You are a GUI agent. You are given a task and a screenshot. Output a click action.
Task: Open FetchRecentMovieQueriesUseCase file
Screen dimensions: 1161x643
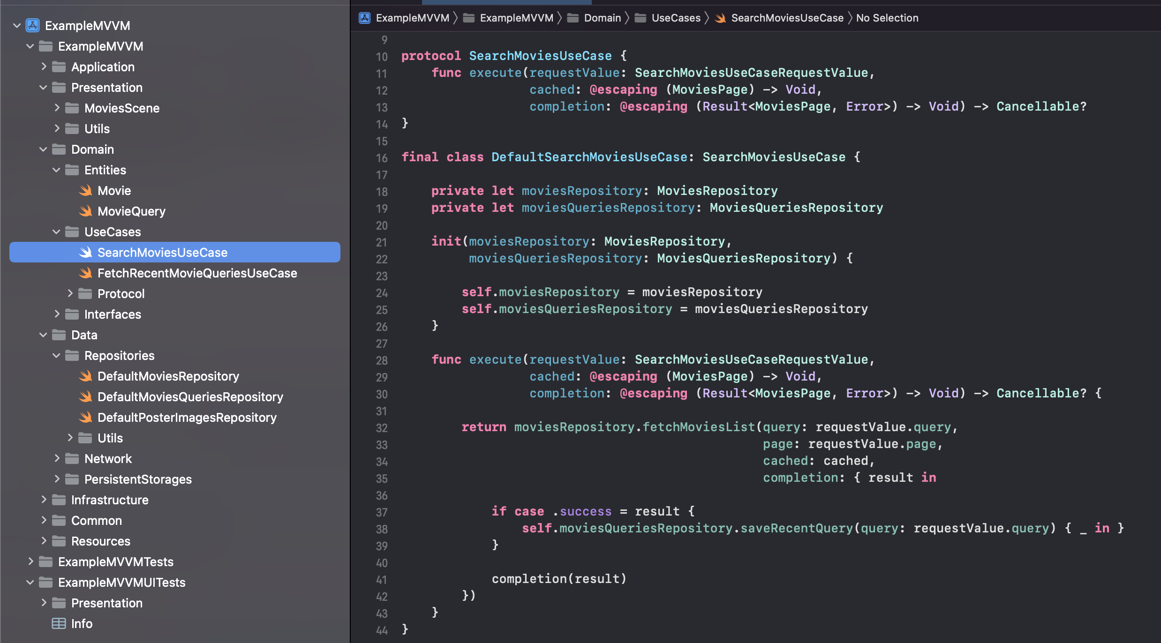(x=197, y=273)
